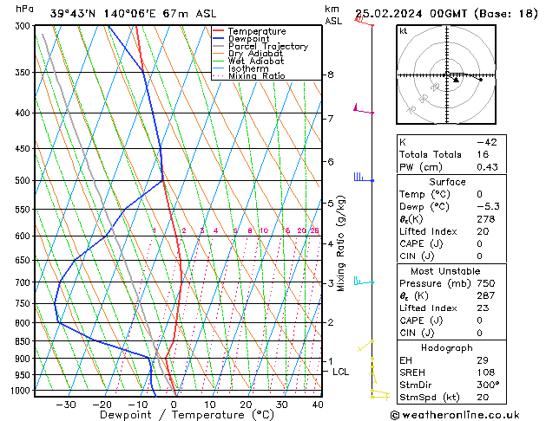The height and width of the screenshot is (421, 546).
Task: Click the weatheronline.co.uk copyright link
Action: [455, 415]
